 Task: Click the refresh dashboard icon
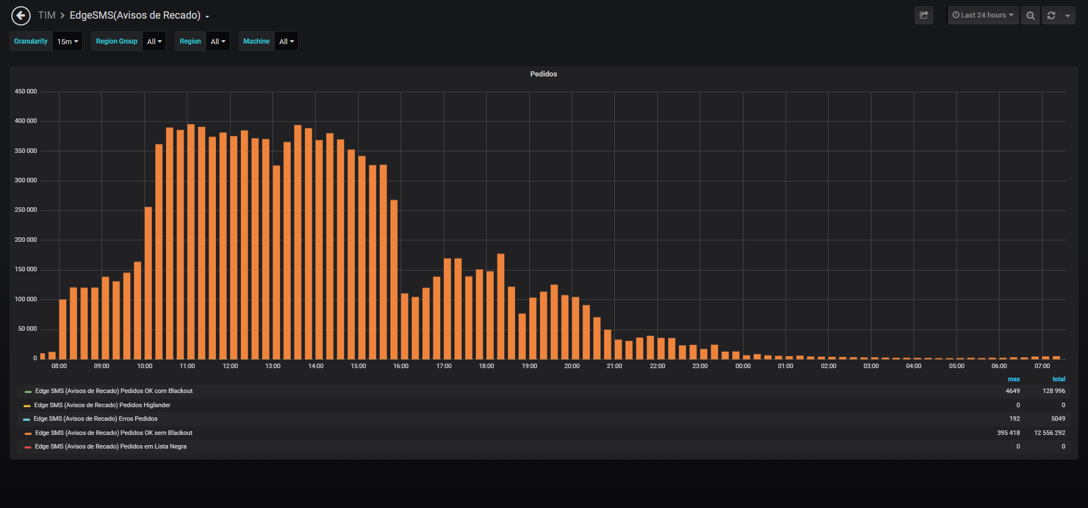tap(1051, 15)
